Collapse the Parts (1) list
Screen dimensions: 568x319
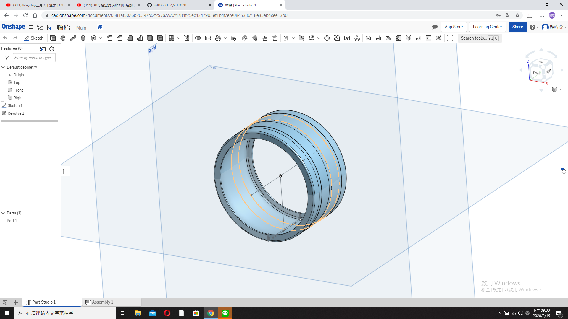tap(3, 213)
